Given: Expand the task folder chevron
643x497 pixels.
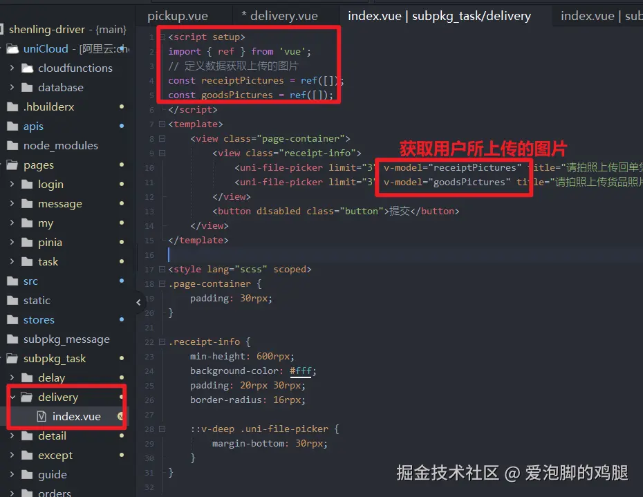Looking at the screenshot, I should 12,261.
